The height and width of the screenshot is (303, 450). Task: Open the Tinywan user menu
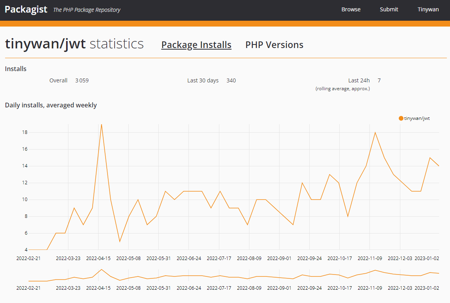[428, 9]
